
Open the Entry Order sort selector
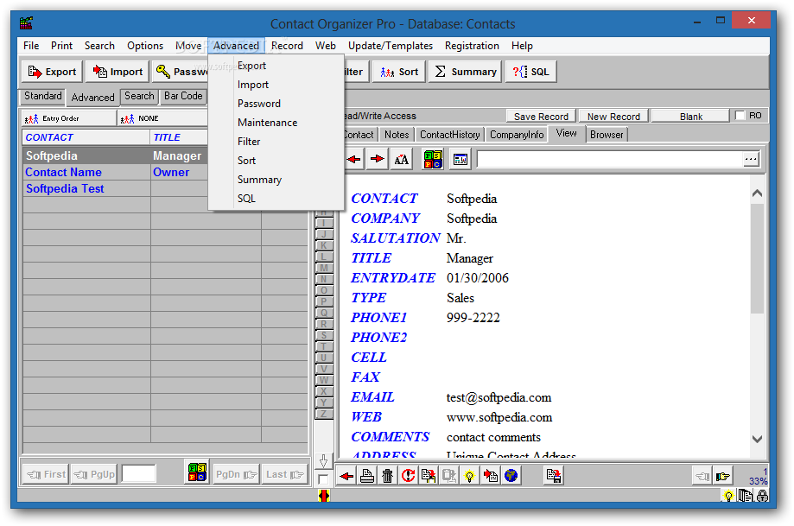pos(69,118)
